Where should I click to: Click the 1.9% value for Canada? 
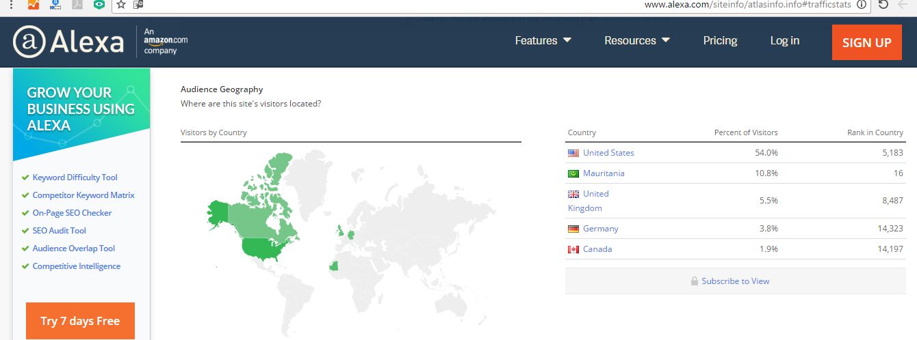[769, 249]
